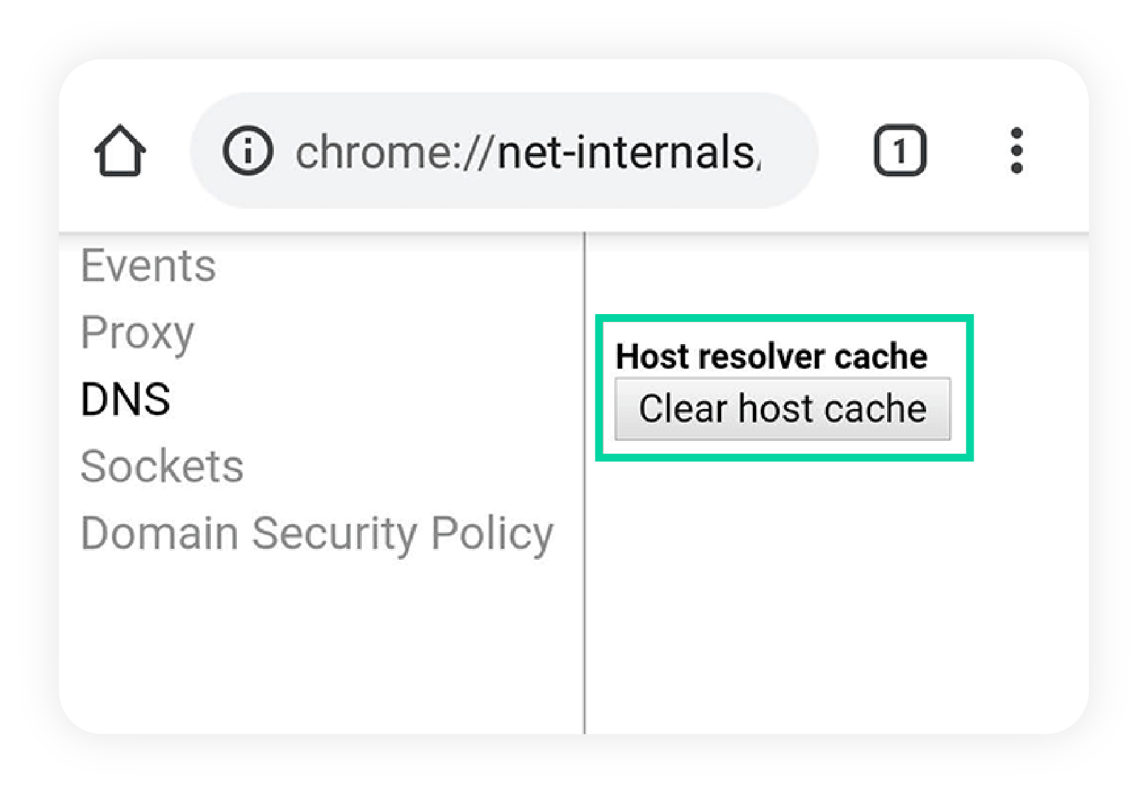Click the Clear host cache button
1148x794 pixels.
(x=782, y=409)
